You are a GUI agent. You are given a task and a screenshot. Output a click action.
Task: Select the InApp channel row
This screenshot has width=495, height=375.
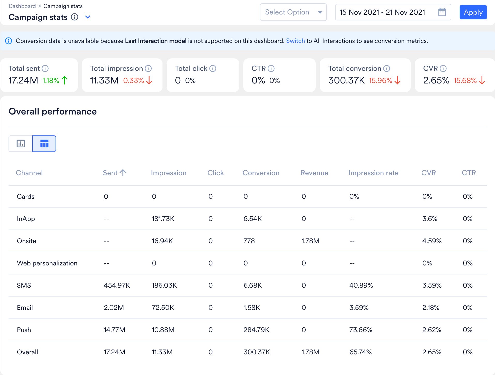tap(248, 219)
